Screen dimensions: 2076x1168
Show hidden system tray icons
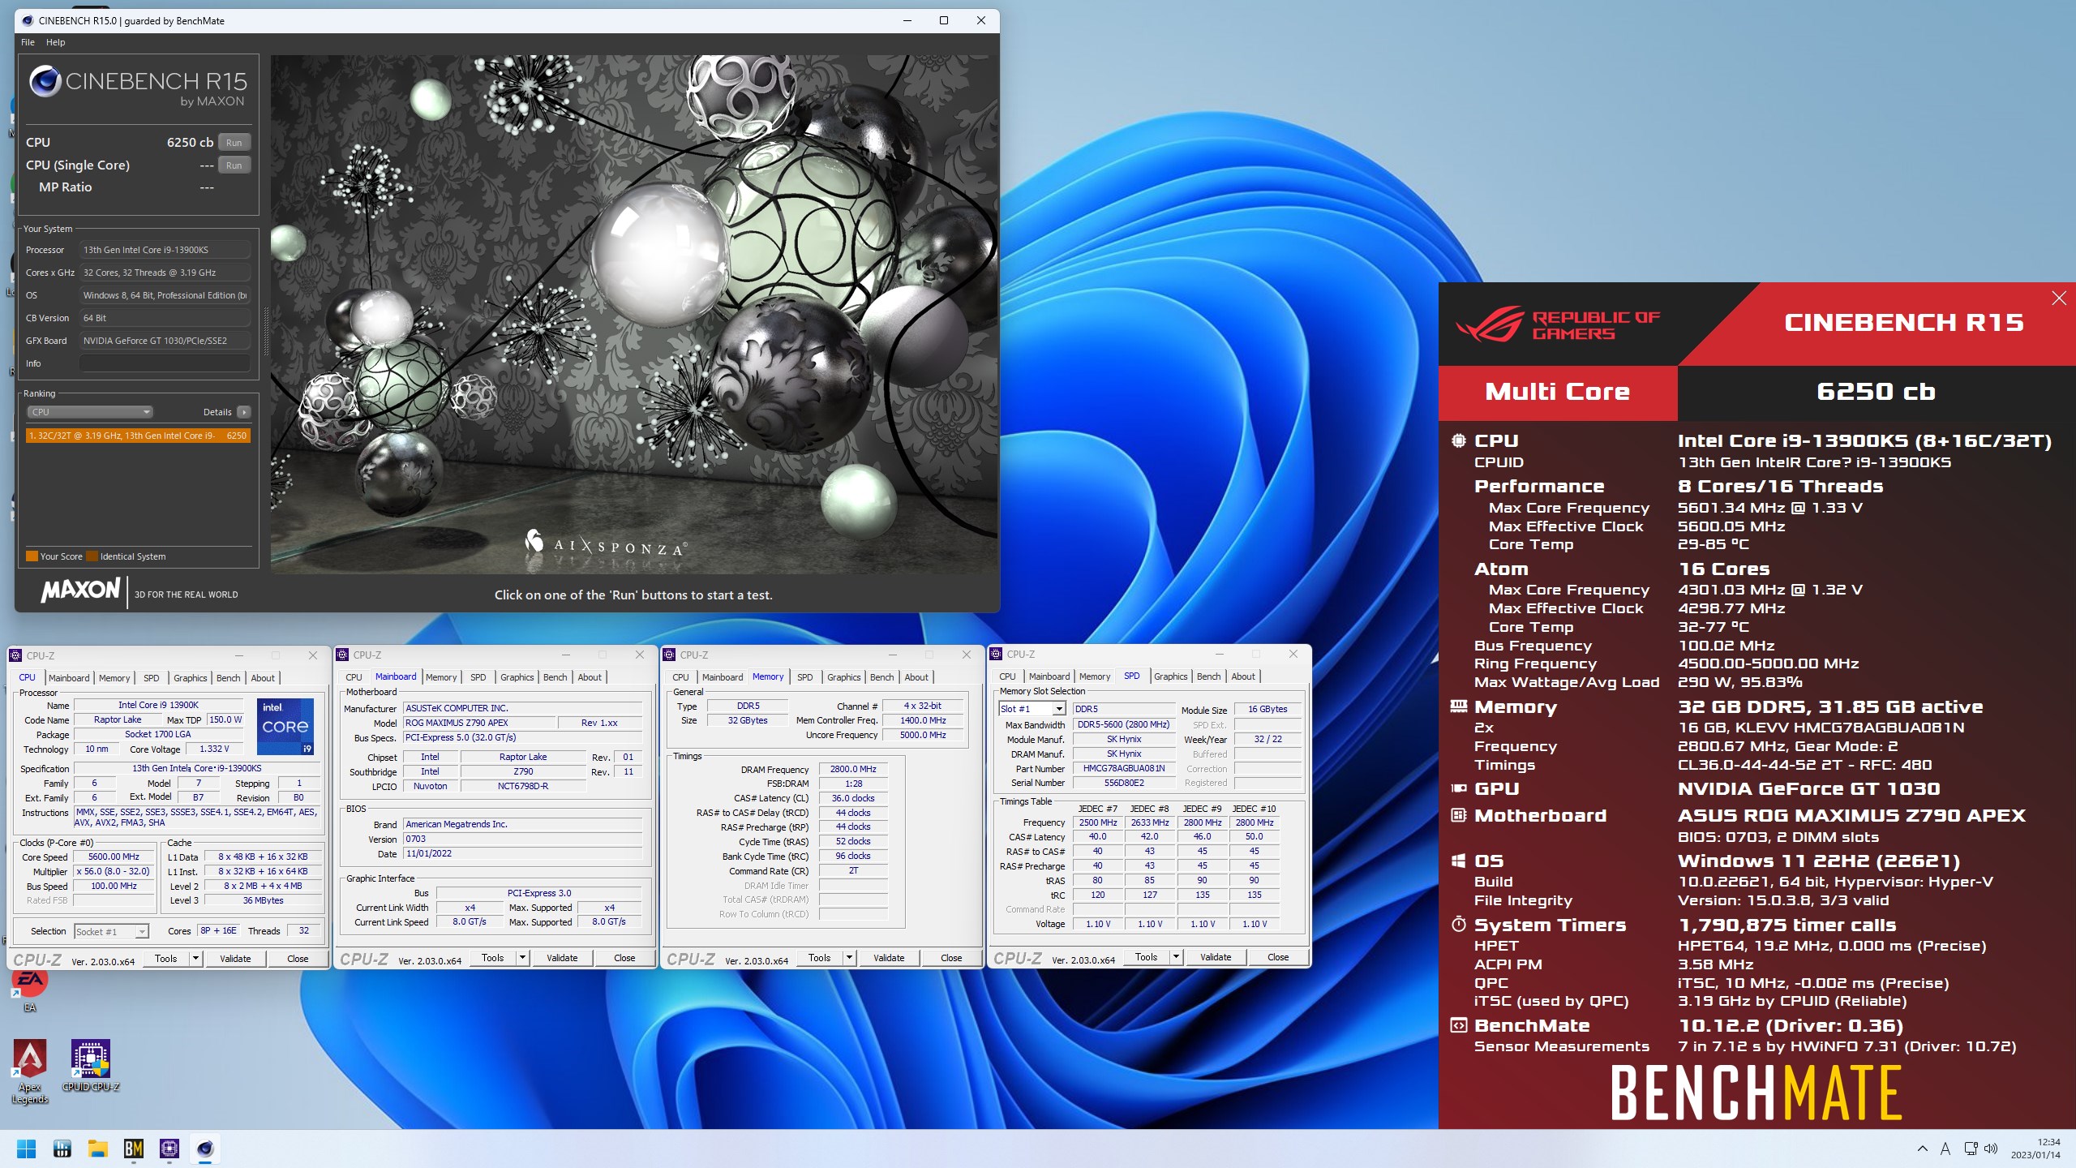pos(1923,1149)
